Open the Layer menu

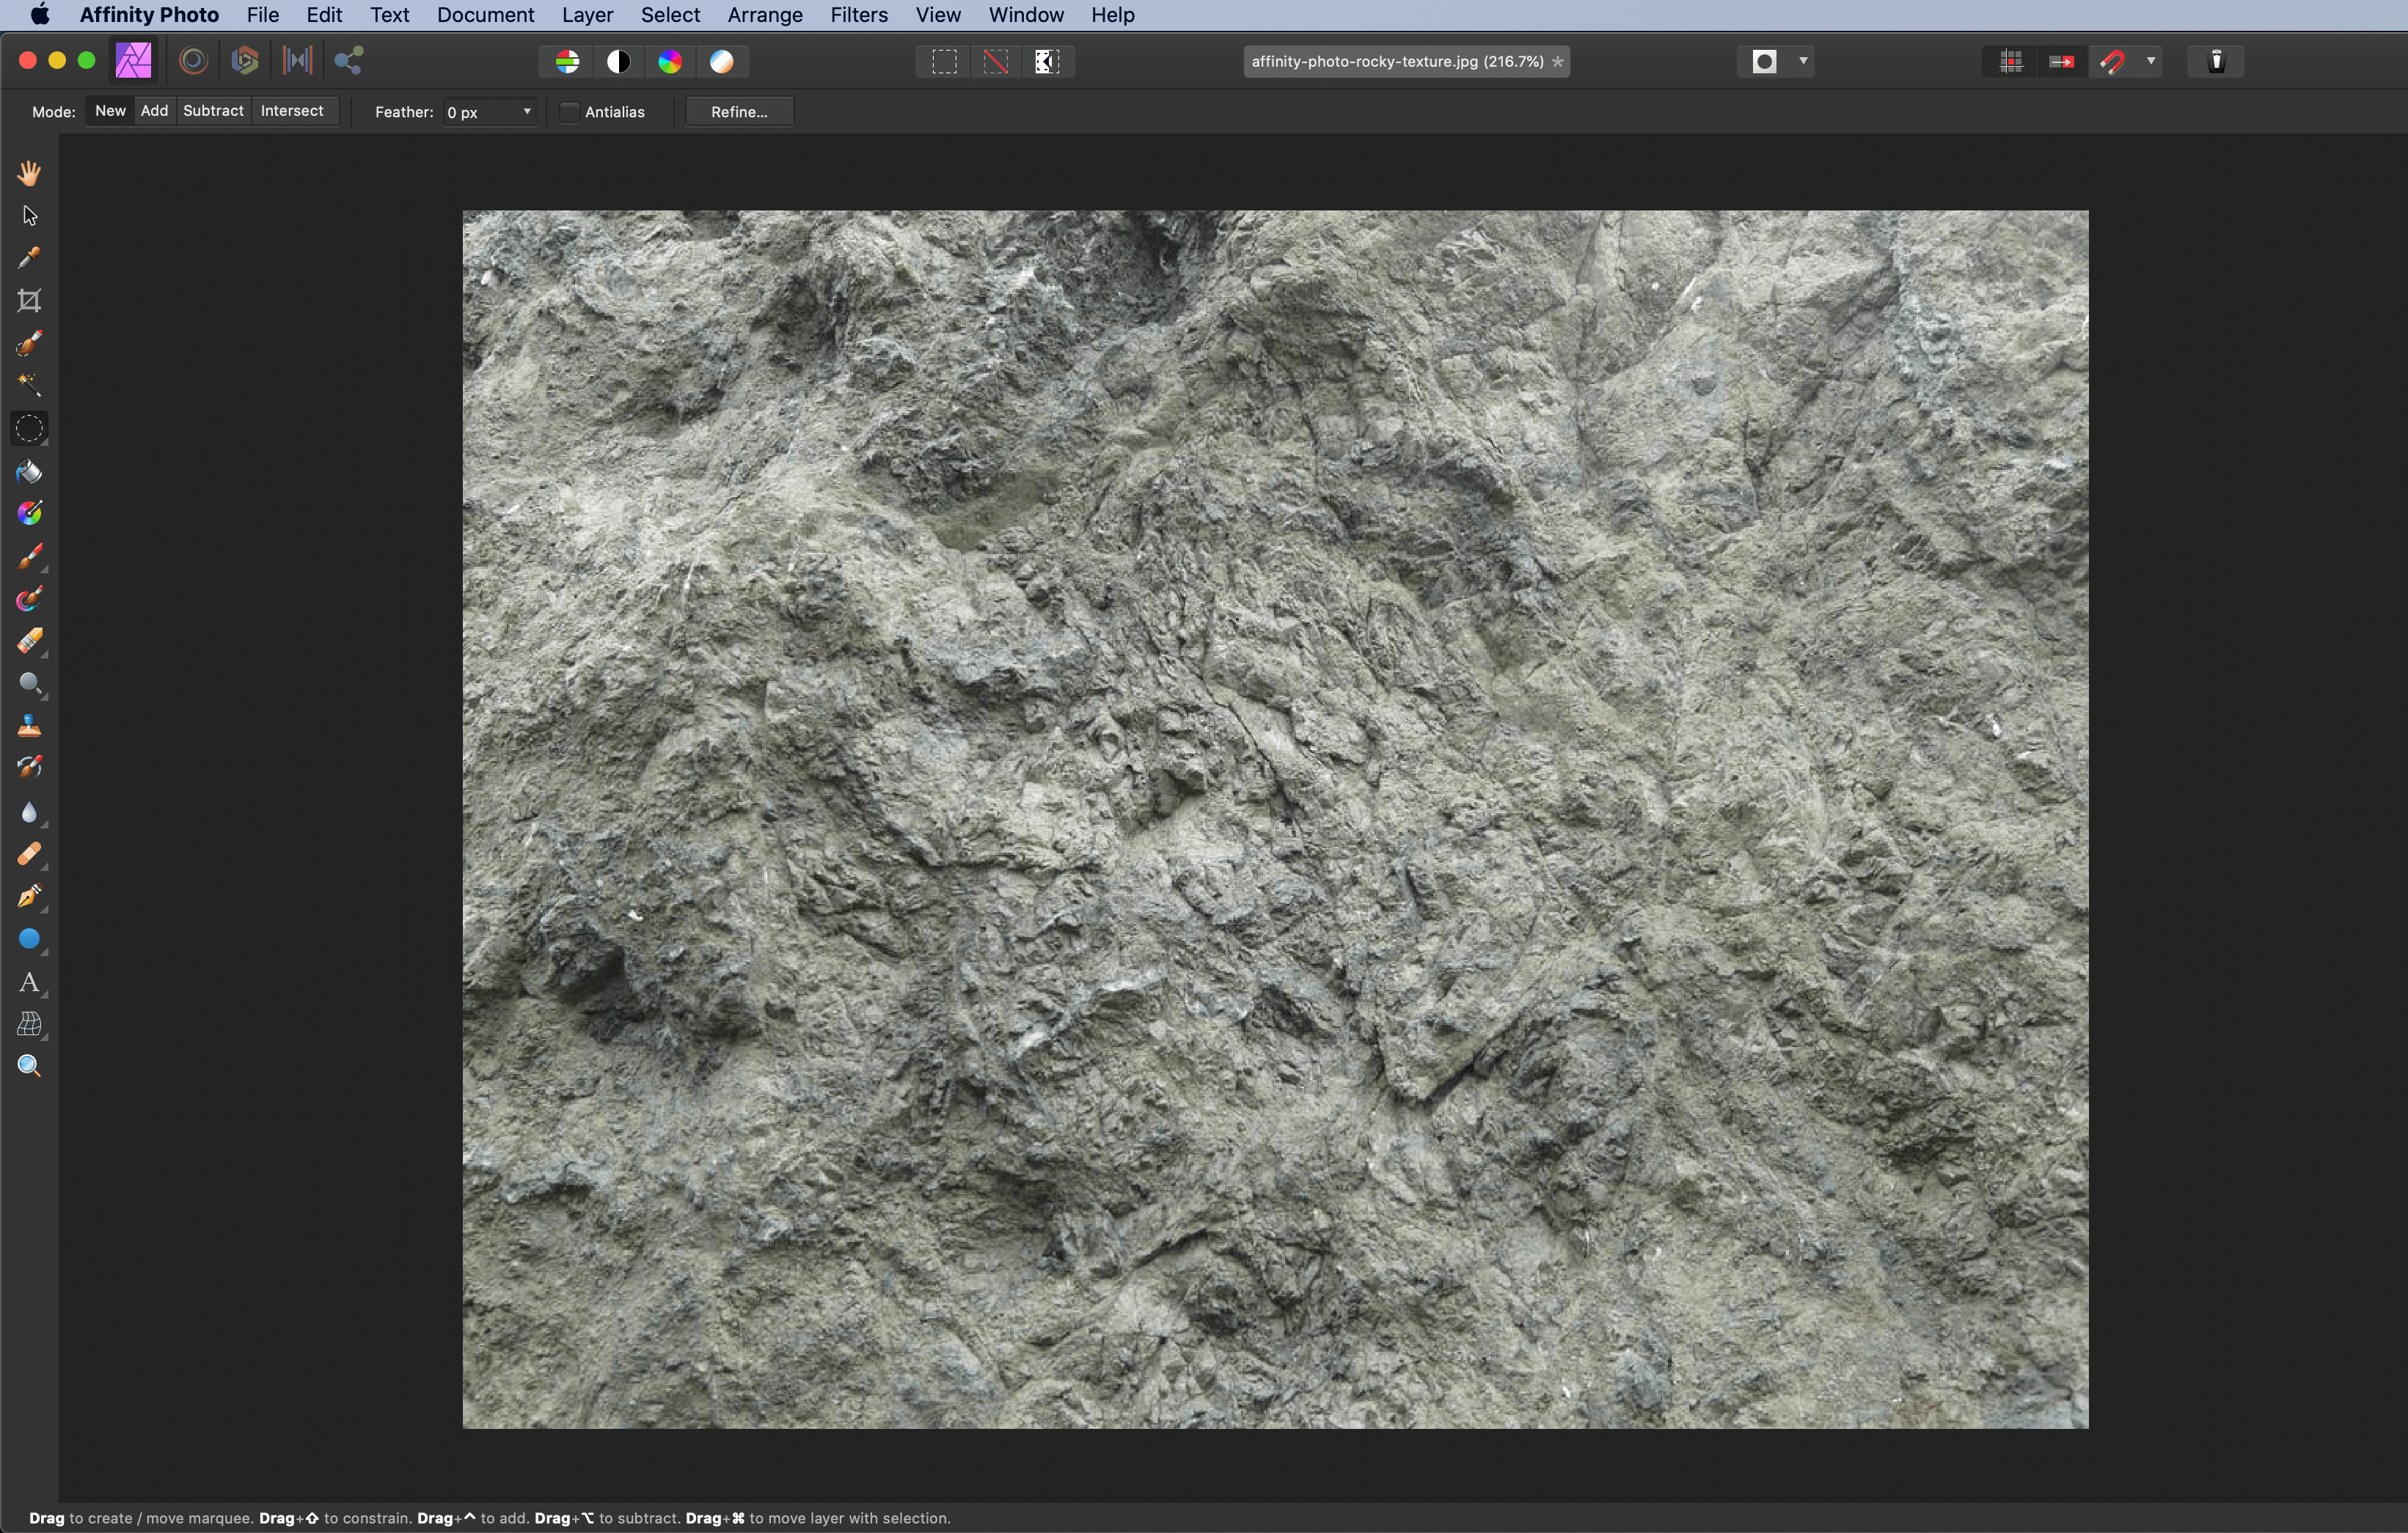pyautogui.click(x=587, y=15)
